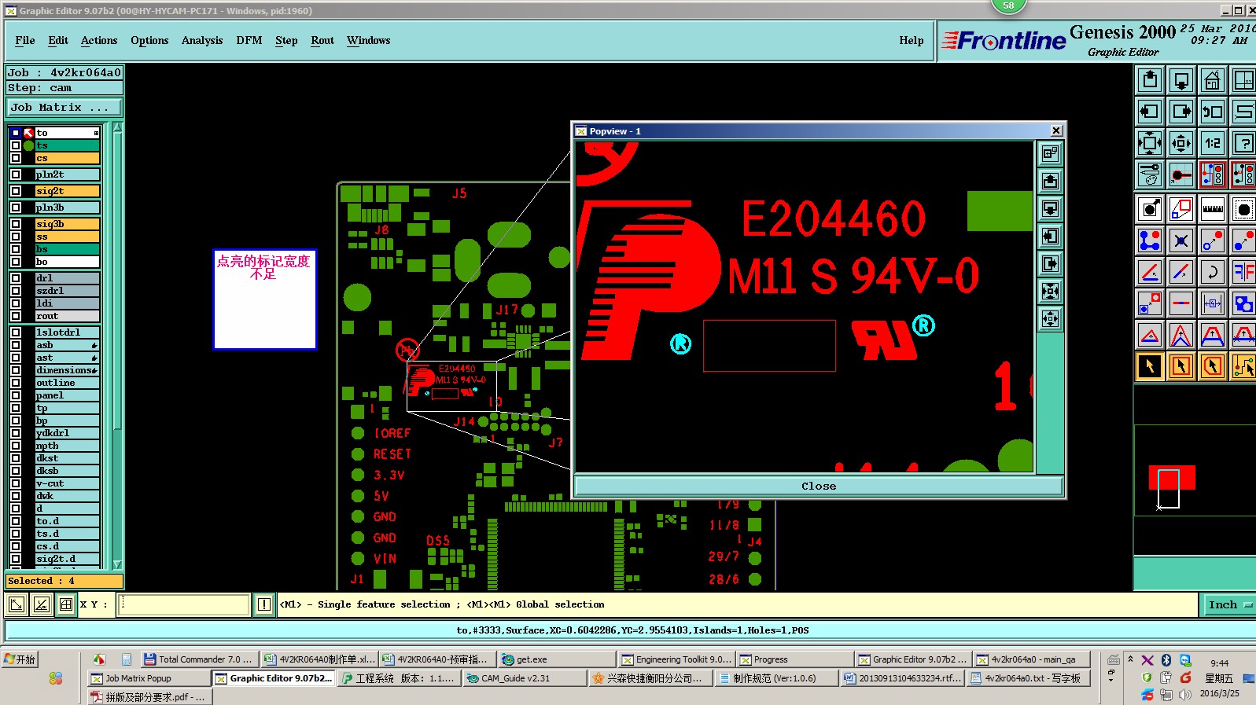Viewport: 1256px width, 705px height.
Task: Open the DFM menu
Action: (x=249, y=40)
